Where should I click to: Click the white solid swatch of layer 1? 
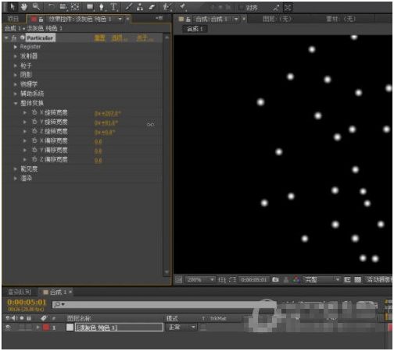coord(70,328)
